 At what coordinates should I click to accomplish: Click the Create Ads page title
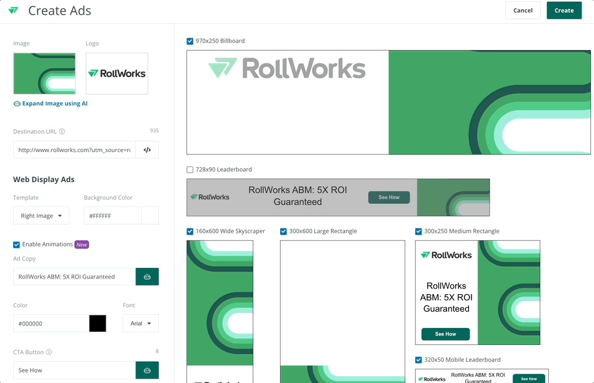(x=60, y=11)
